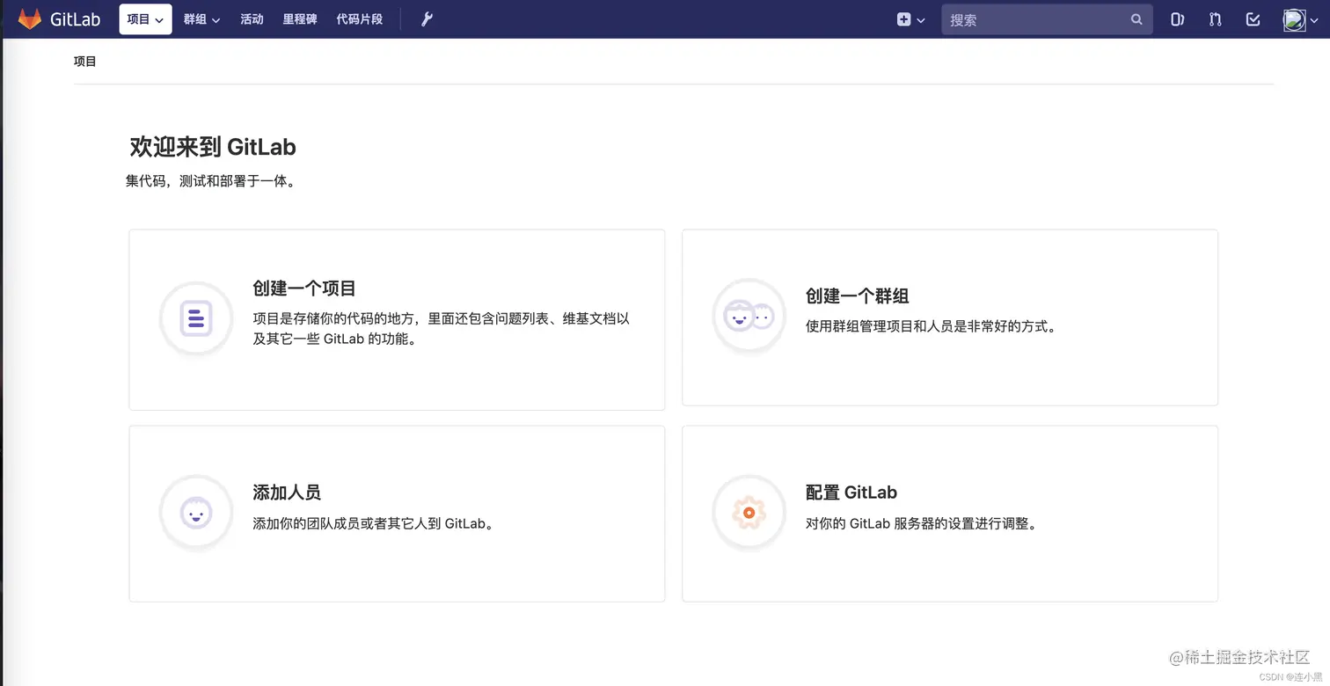Image resolution: width=1330 pixels, height=686 pixels.
Task: Click the GitLab fox logo
Action: [30, 19]
